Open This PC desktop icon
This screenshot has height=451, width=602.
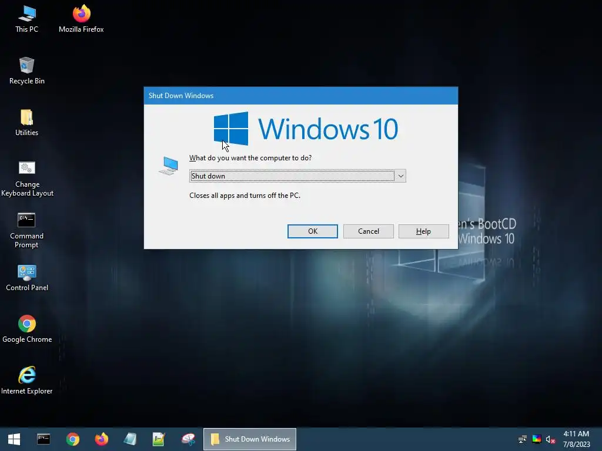pyautogui.click(x=27, y=19)
